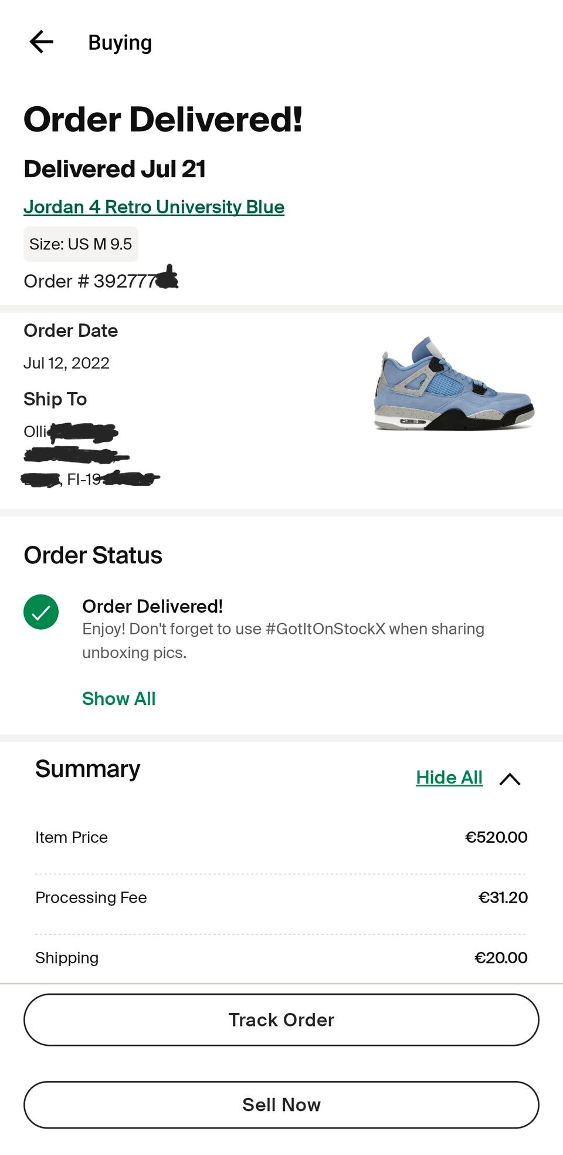Select the Shipping cost row
Image resolution: width=563 pixels, height=1155 pixels.
pyautogui.click(x=281, y=958)
